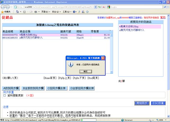Click A放到同步欄 button
The height and width of the screenshot is (122, 170).
click(x=11, y=88)
